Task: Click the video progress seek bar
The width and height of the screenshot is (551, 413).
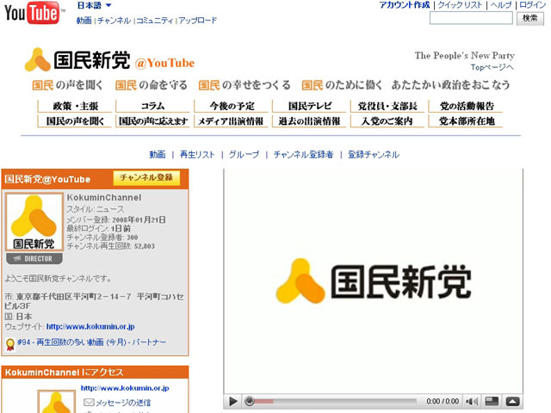Action: [331, 401]
